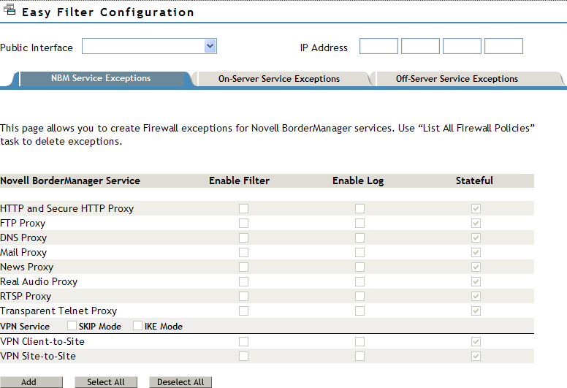Toggle Stateful for HTTP and Secure HTTP Proxy
This screenshot has width=567, height=388.
click(476, 209)
